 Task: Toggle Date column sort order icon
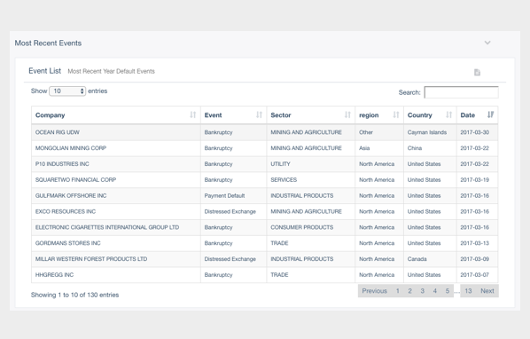(x=490, y=115)
